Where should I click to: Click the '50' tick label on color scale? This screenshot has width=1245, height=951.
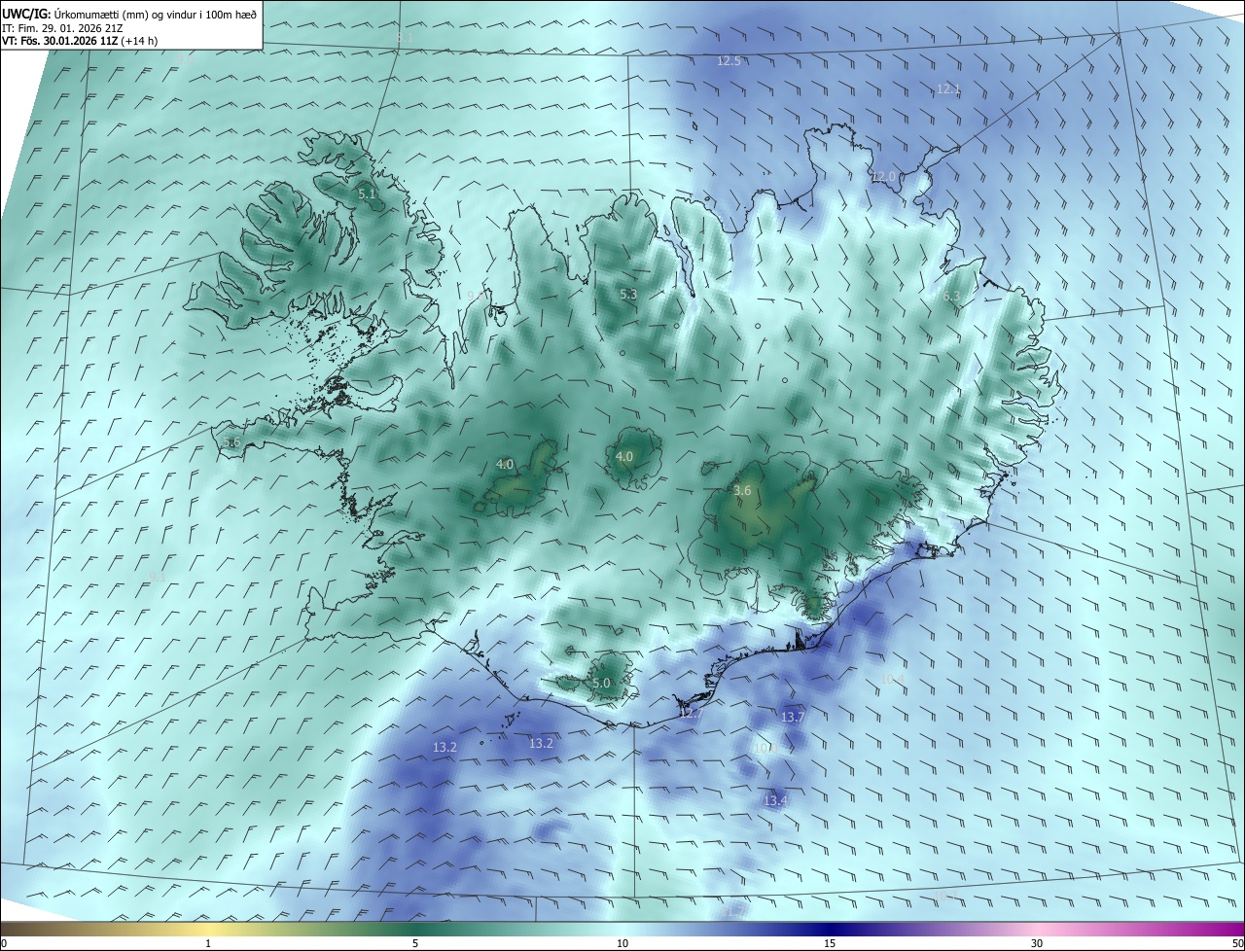coord(1237,944)
